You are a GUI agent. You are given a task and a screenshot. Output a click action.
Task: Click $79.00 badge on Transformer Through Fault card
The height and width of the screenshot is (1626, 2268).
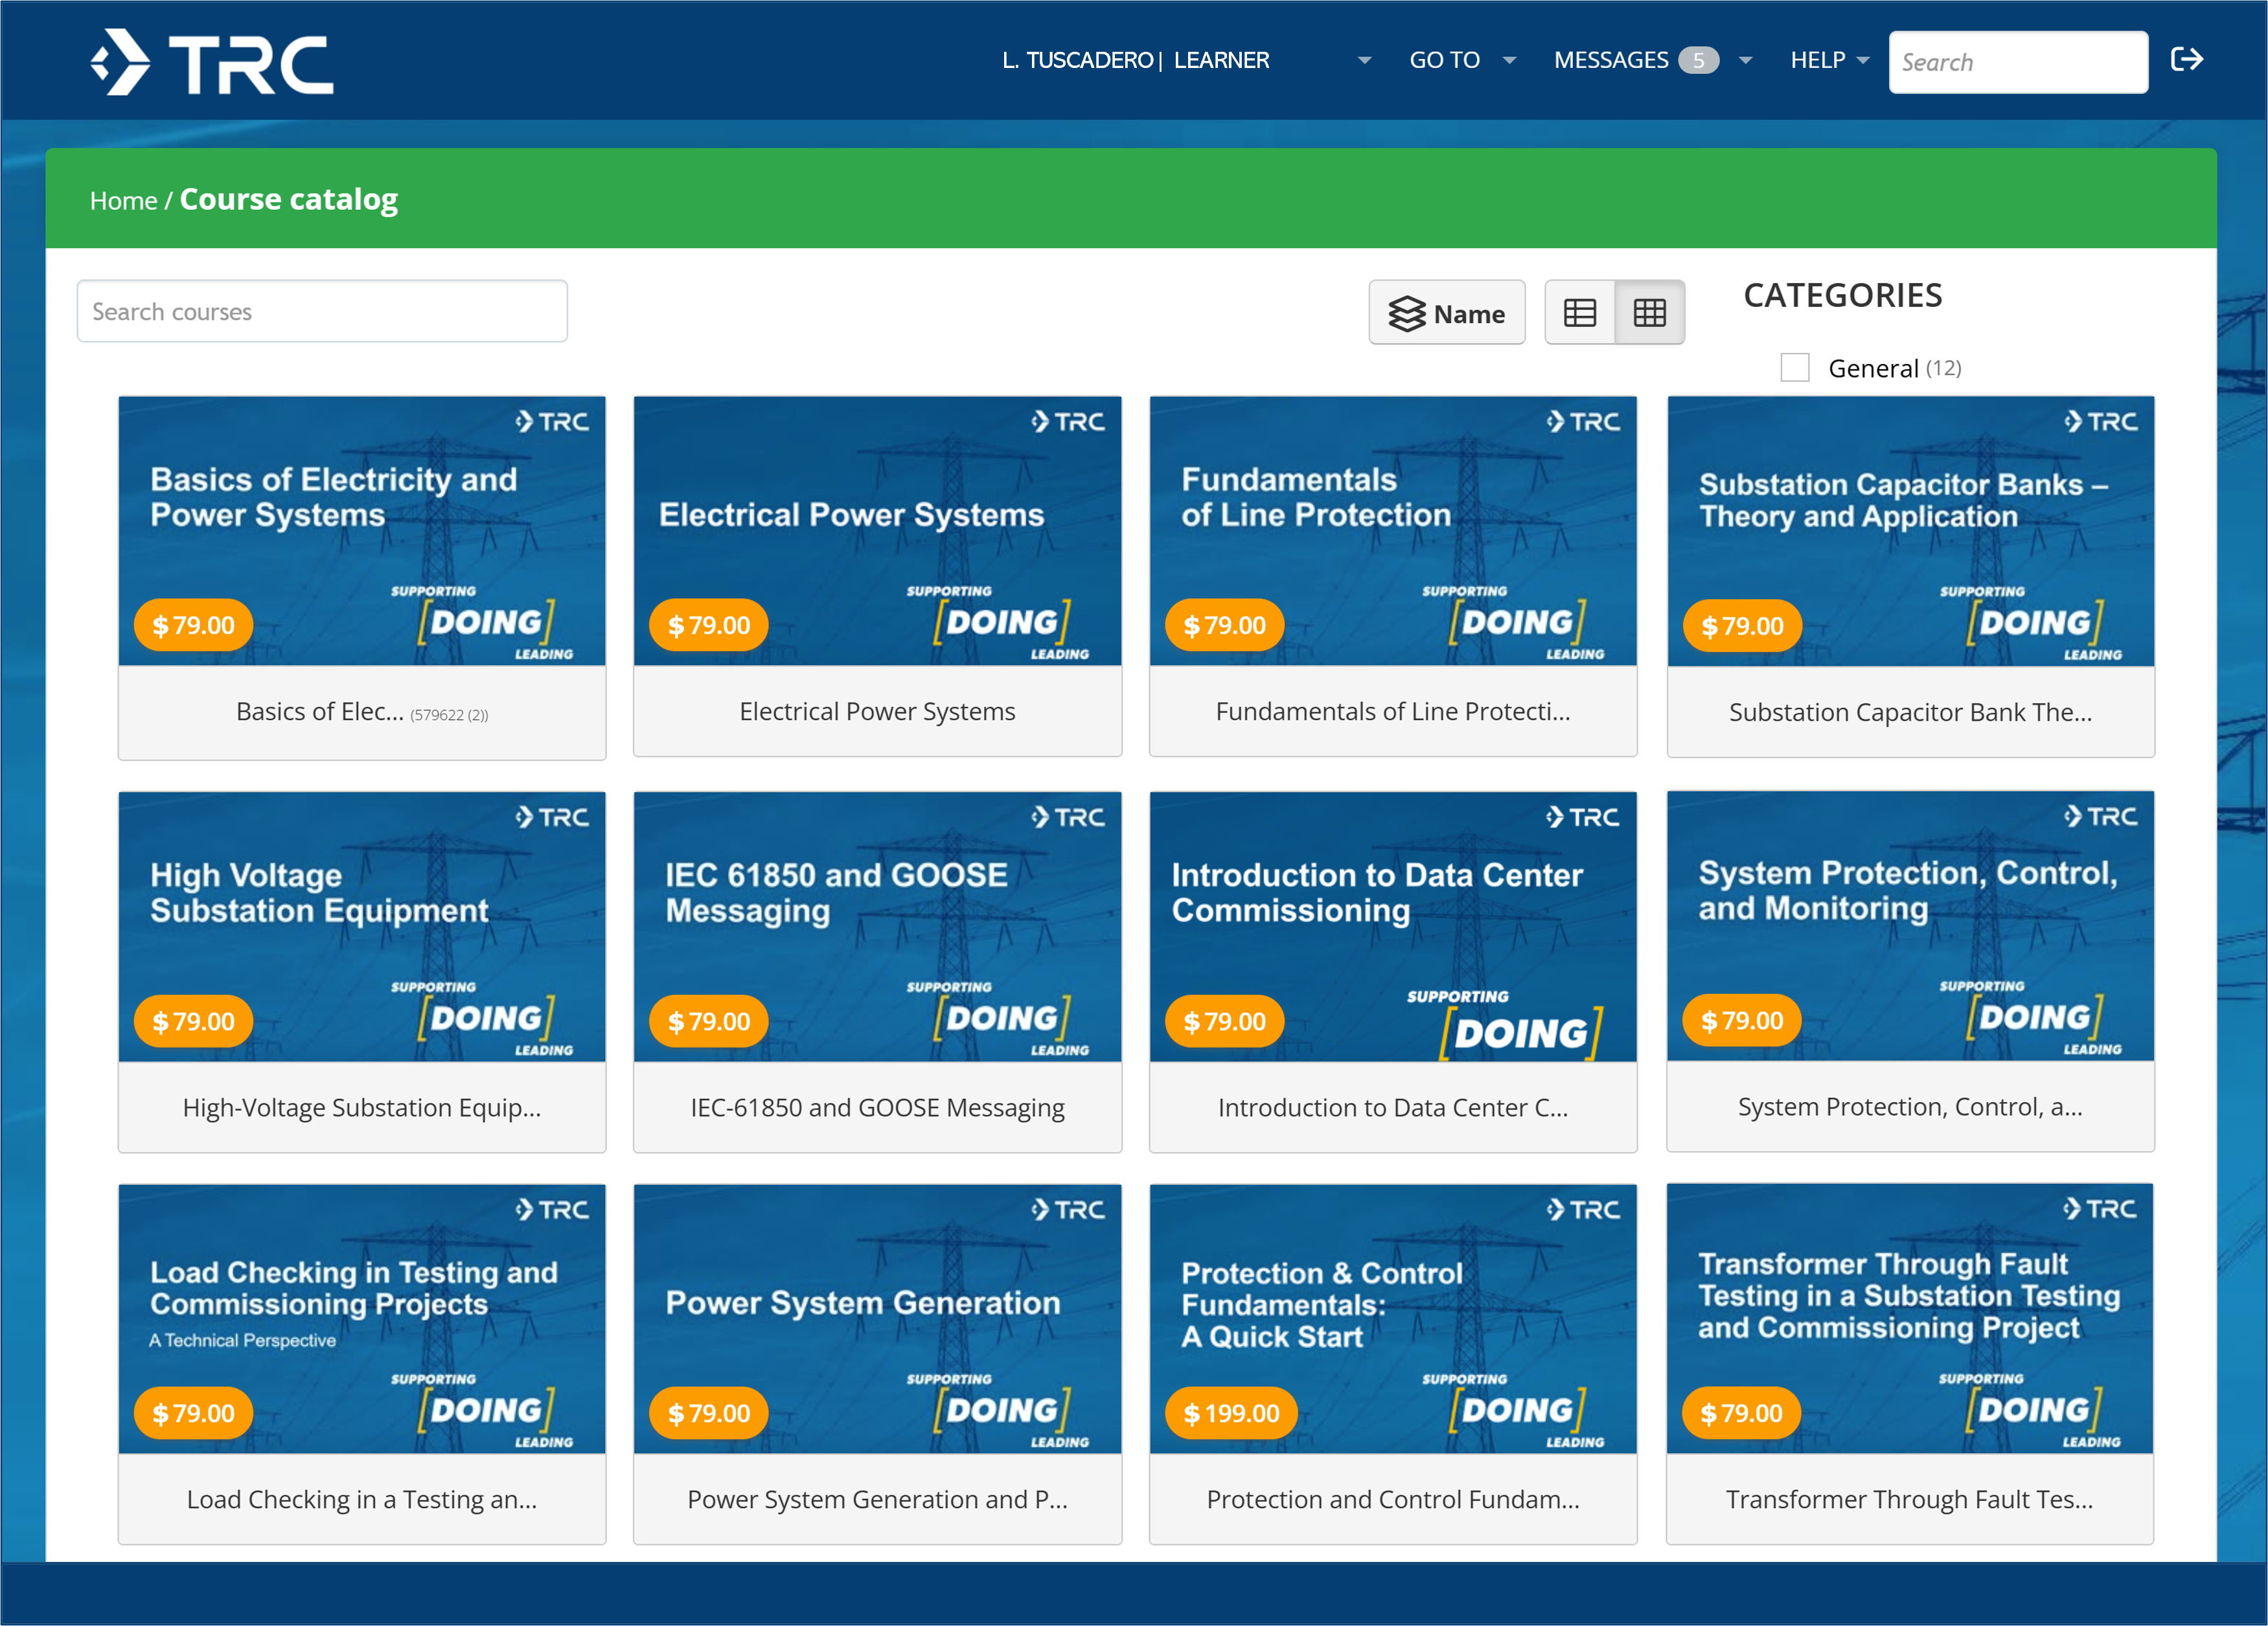(1742, 1413)
